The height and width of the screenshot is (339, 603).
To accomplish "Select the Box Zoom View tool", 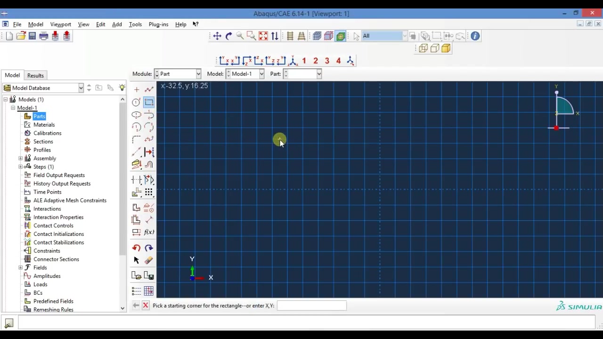I will point(252,36).
